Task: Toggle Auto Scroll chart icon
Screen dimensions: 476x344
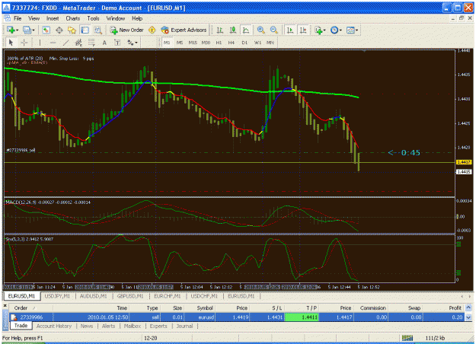Action: [x=290, y=30]
